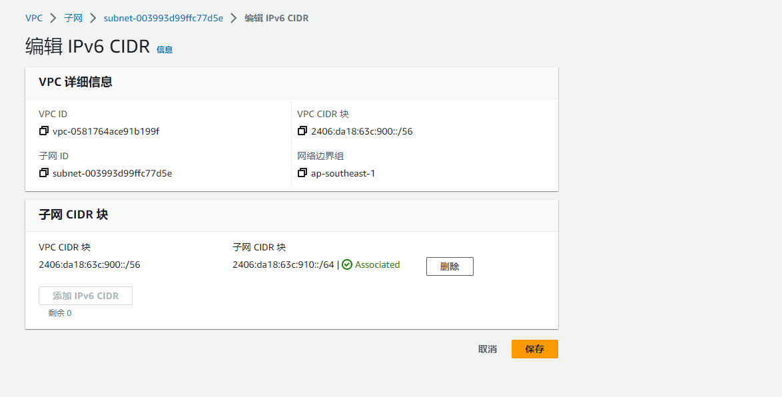Select the vpc-0581764ace91b199f ID text
The width and height of the screenshot is (782, 397).
click(106, 131)
